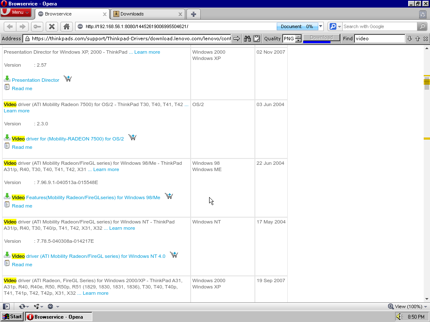
Task: Click the View (100%) zoom control
Action: pos(407,306)
